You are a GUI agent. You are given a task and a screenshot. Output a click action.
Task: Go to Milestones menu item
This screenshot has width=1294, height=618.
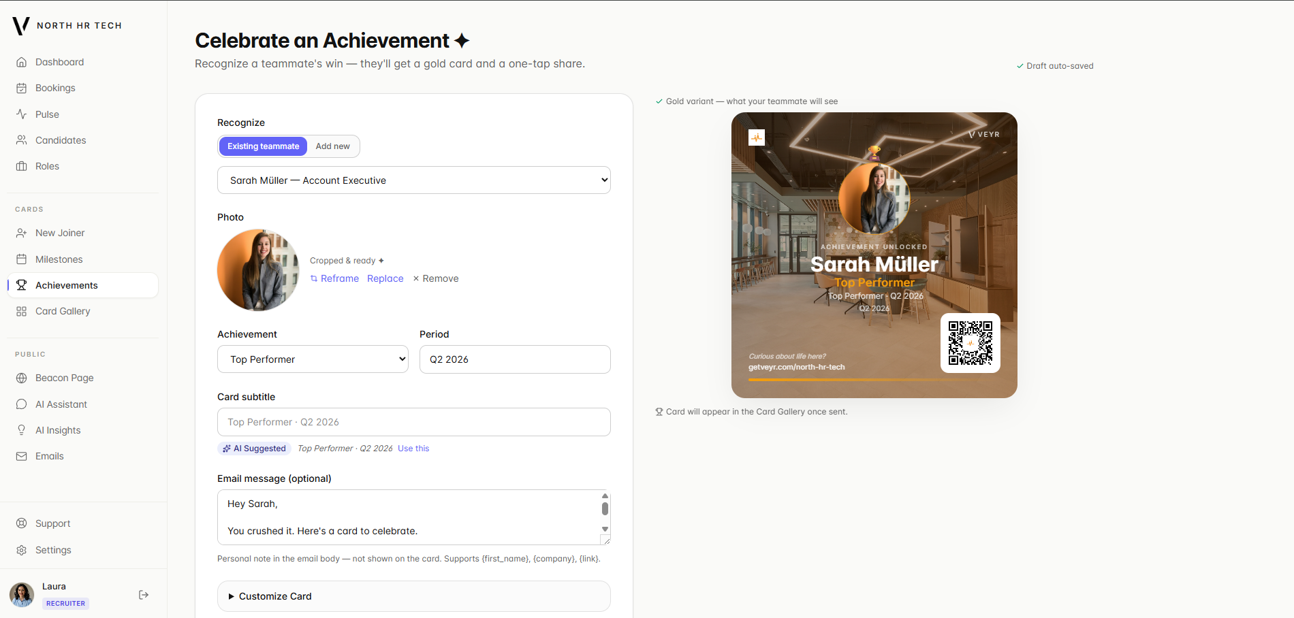(82, 259)
